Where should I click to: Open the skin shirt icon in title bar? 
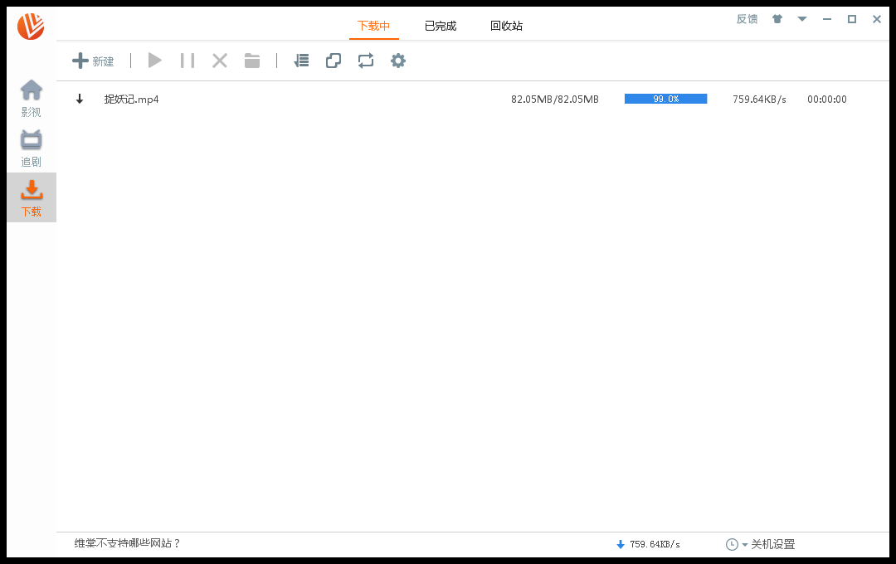coord(777,19)
